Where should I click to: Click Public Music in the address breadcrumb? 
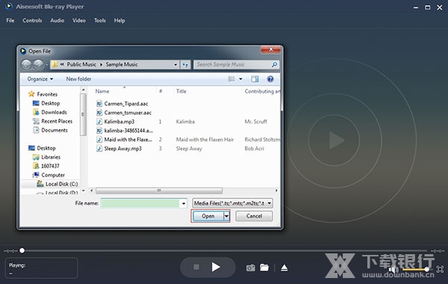pyautogui.click(x=81, y=64)
